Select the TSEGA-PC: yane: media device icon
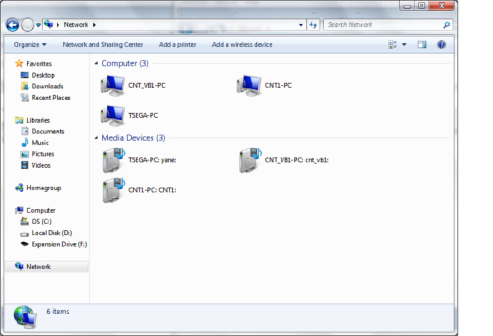 coord(114,160)
